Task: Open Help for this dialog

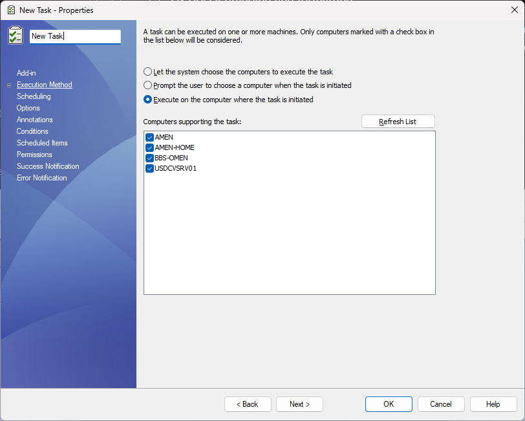Action: click(x=493, y=404)
